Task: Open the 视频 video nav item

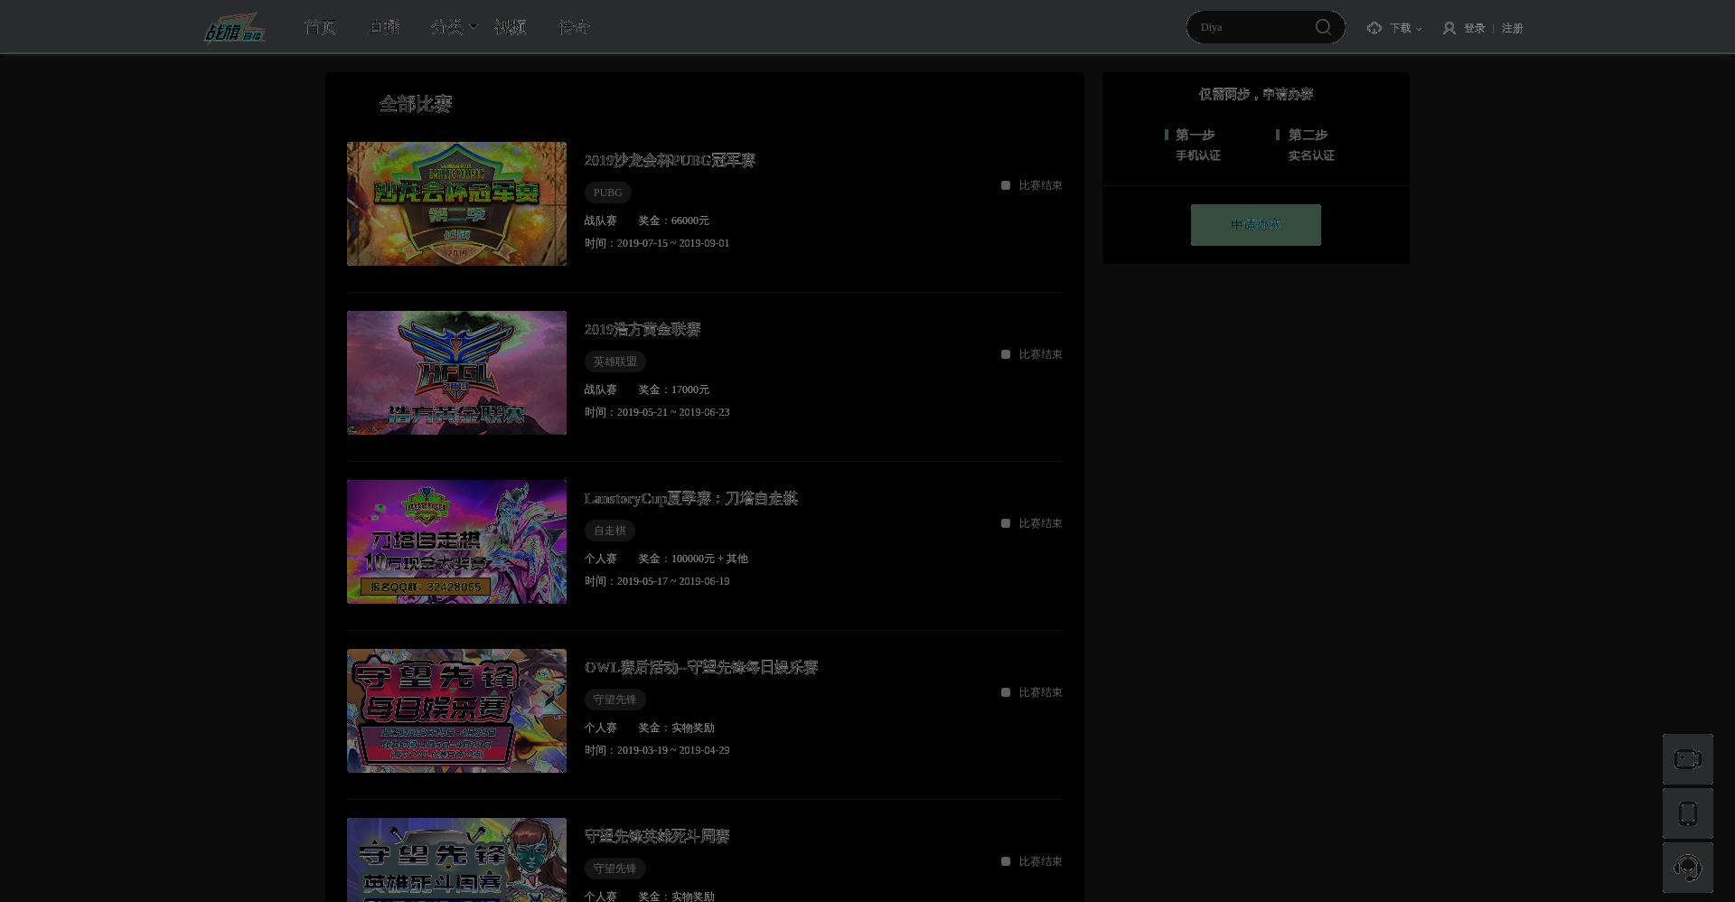Action: tap(511, 27)
